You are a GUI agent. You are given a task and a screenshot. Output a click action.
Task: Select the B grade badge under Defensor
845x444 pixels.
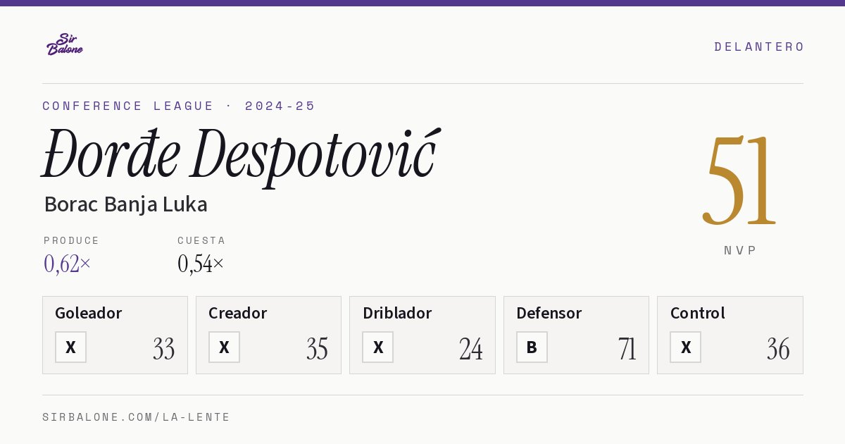click(x=532, y=347)
